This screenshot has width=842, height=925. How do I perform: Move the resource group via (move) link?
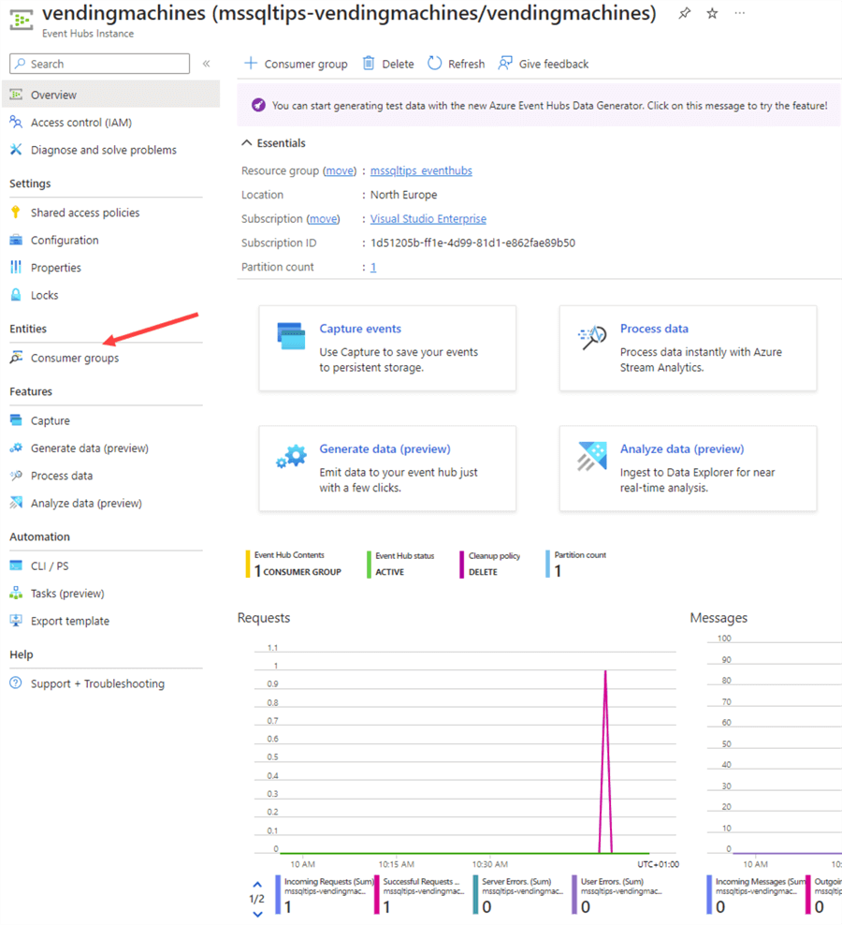tap(340, 170)
